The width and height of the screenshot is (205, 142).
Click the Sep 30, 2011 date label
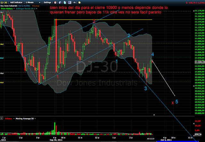click(56, 140)
